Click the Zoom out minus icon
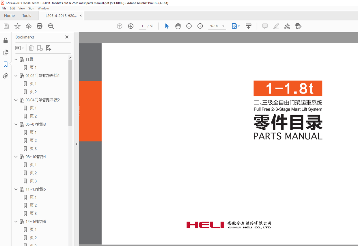The image size is (358, 246). click(189, 26)
